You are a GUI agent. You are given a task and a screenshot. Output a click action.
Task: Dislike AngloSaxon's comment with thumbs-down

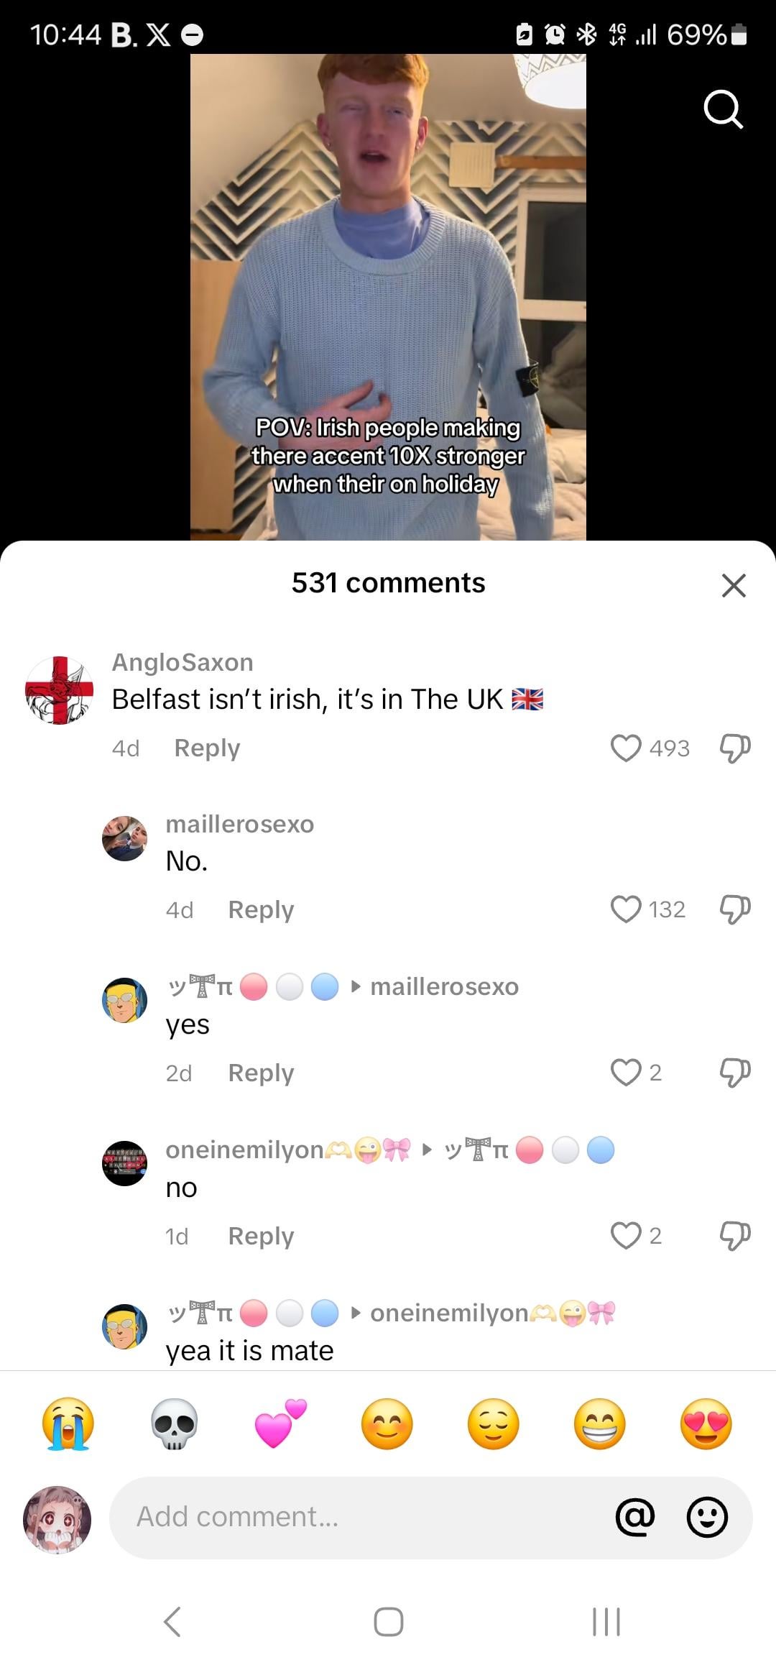[x=735, y=748]
